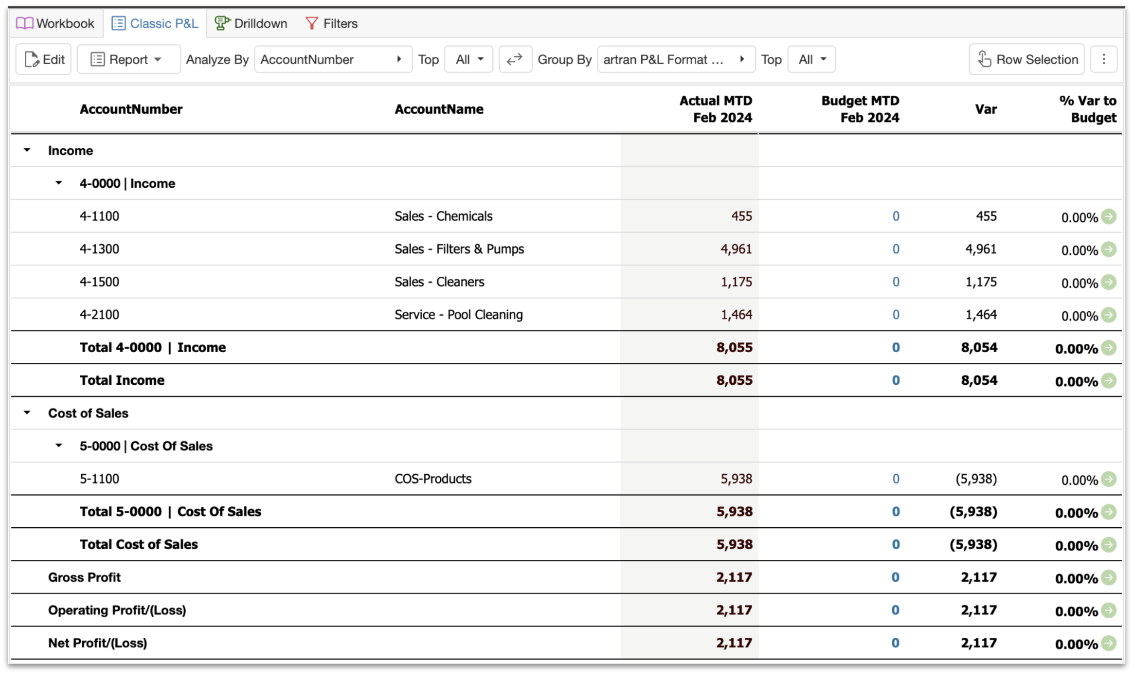This screenshot has height=678, width=1140.
Task: Click the Operating Profit/(Loss) row label
Action: click(117, 611)
